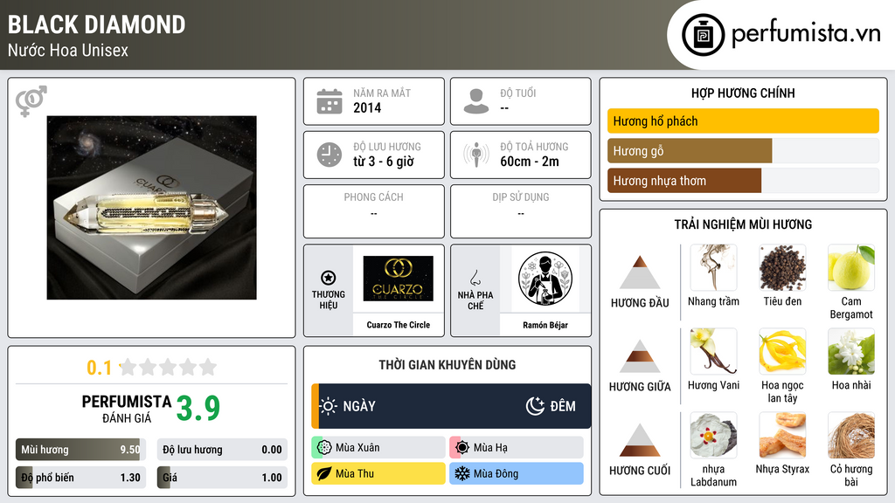Click the Ngày–Đêm time-of-day bar
This screenshot has height=503, width=895.
click(x=451, y=406)
